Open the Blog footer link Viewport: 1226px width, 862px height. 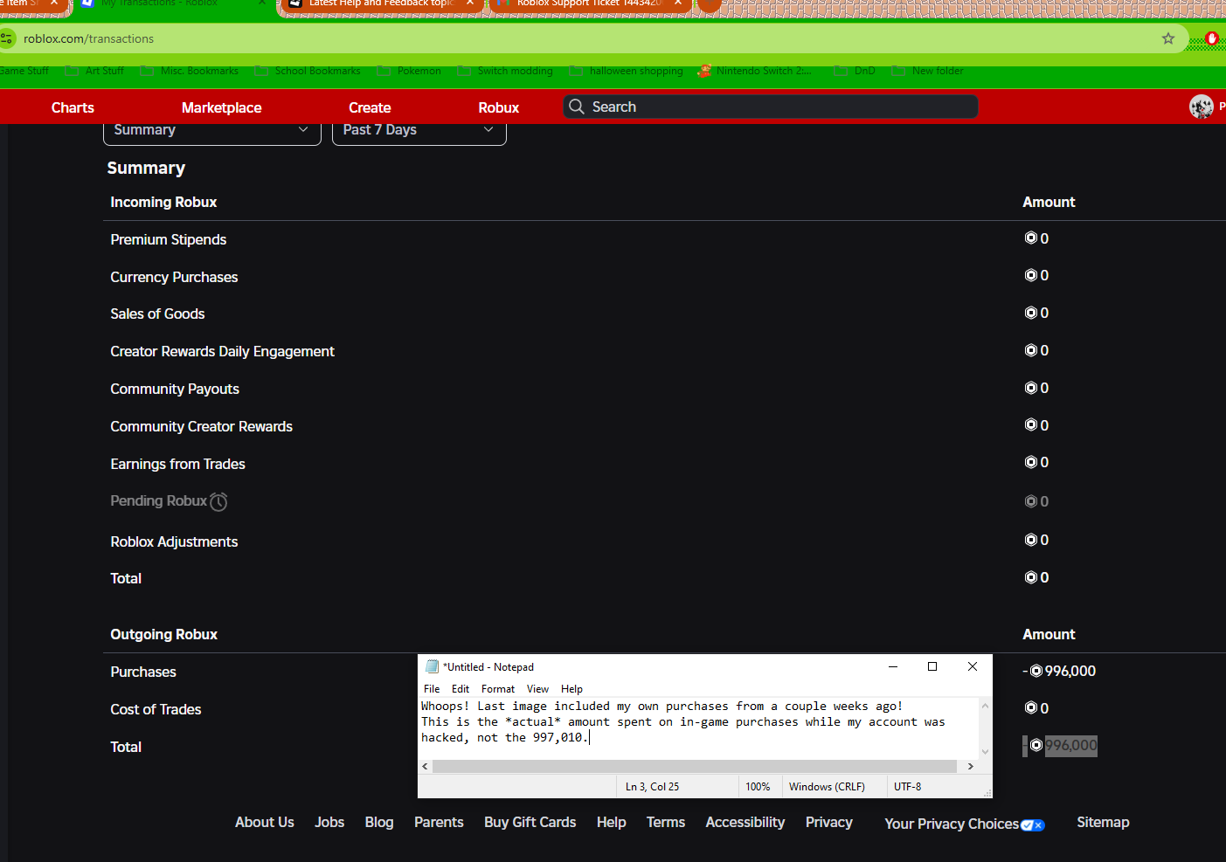click(x=379, y=823)
